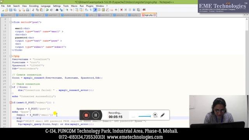The width and height of the screenshot is (249, 140).
Task: Toggle Word wrap in the toolbar
Action: pyautogui.click(x=86, y=10)
